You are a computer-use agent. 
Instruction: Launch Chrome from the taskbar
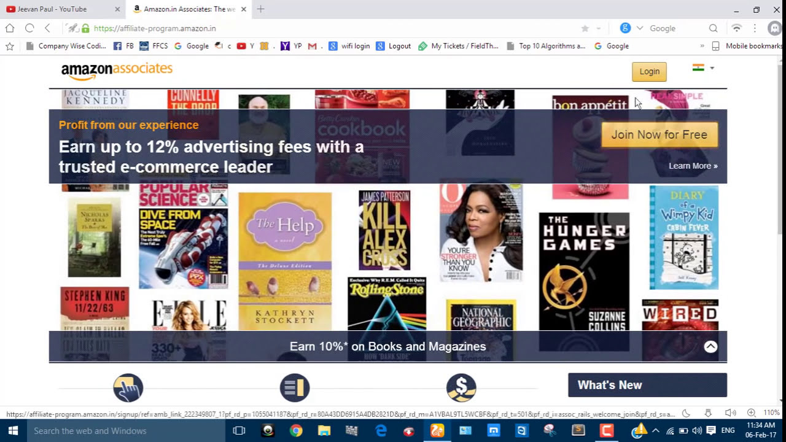296,431
